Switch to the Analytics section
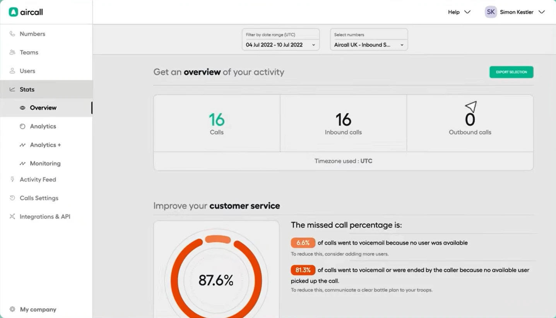556x318 pixels. [43, 126]
